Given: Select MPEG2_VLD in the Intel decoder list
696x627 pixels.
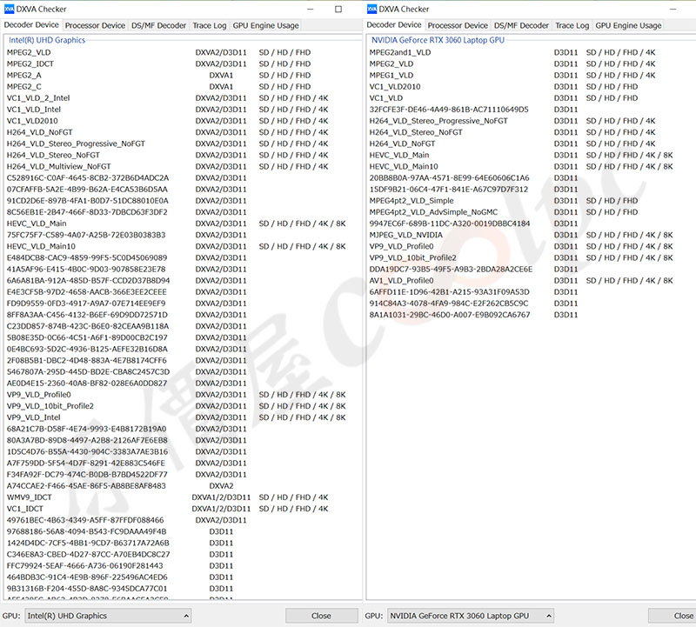Looking at the screenshot, I should [159, 52].
